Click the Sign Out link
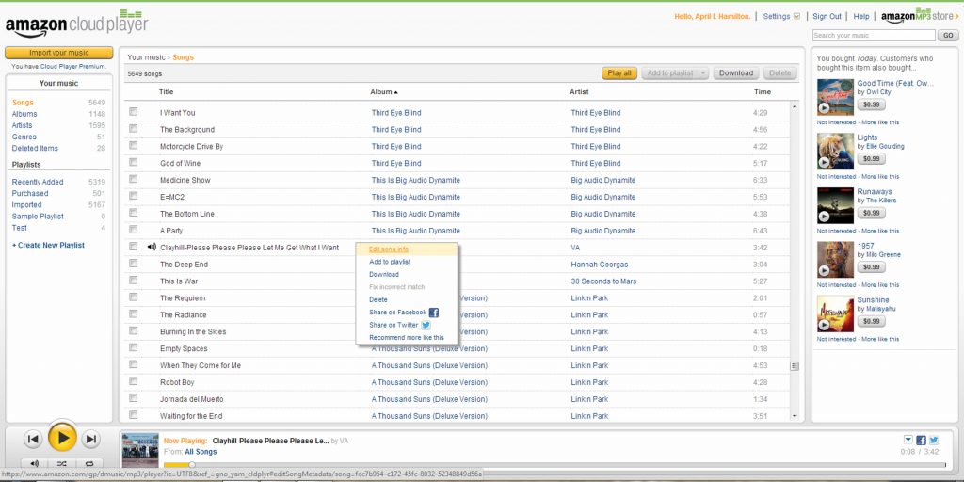 [x=827, y=17]
